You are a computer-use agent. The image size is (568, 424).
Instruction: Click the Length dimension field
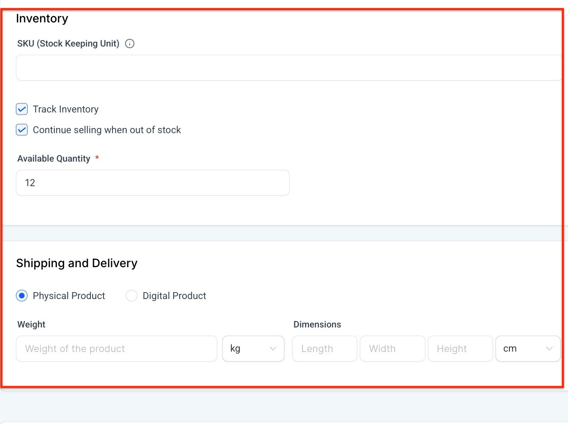click(325, 349)
